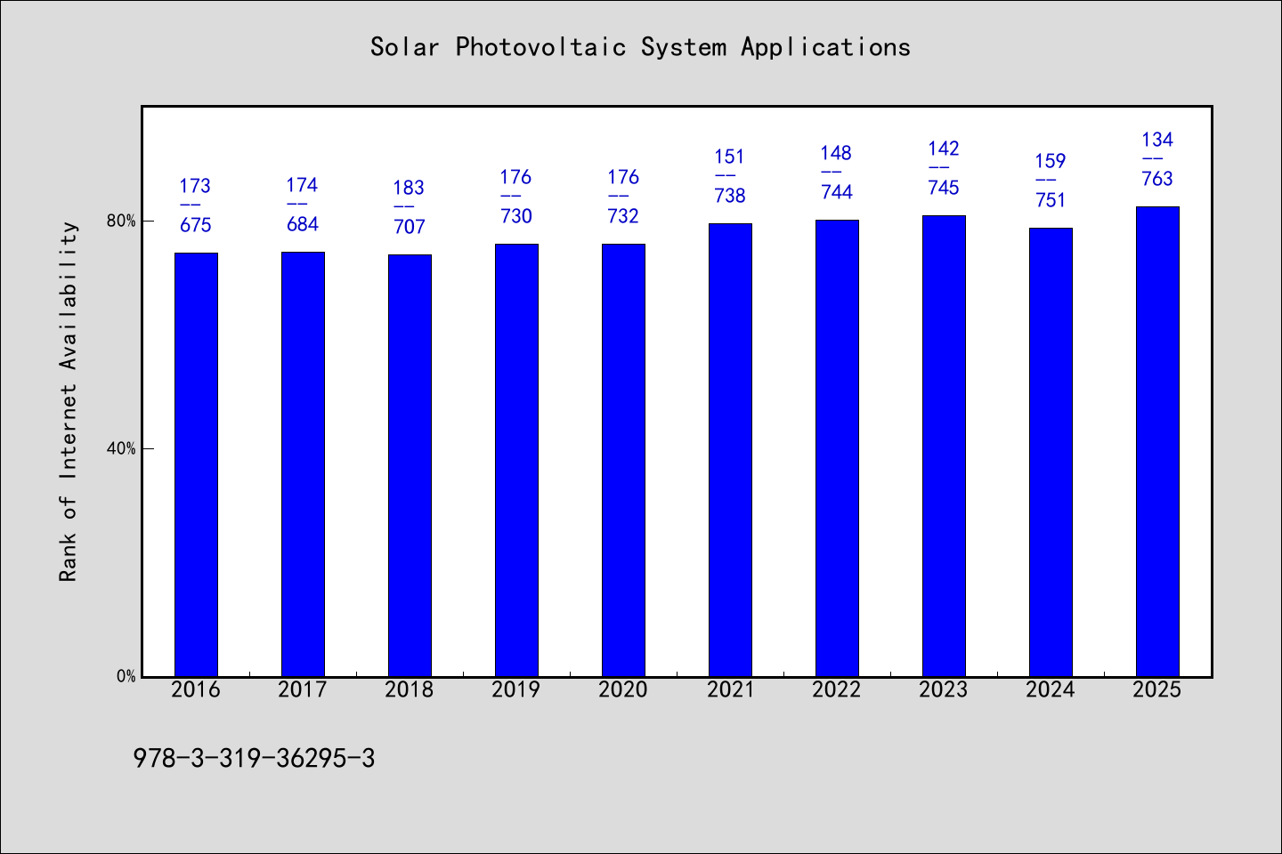Click the data label '148' above 2022
Image resolution: width=1282 pixels, height=854 pixels.
pyautogui.click(x=837, y=153)
